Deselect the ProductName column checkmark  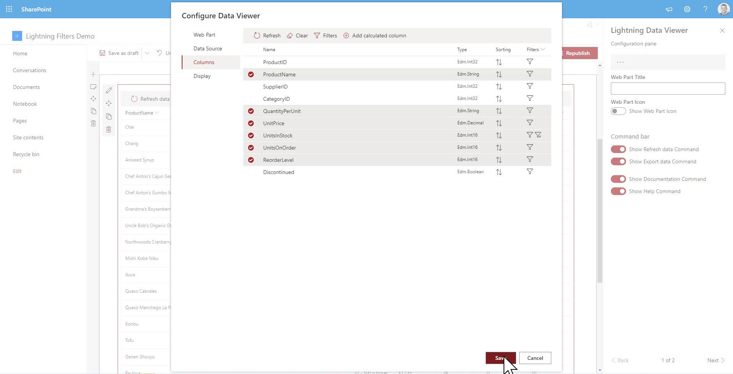251,74
